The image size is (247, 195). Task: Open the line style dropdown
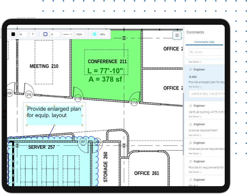(x=67, y=34)
